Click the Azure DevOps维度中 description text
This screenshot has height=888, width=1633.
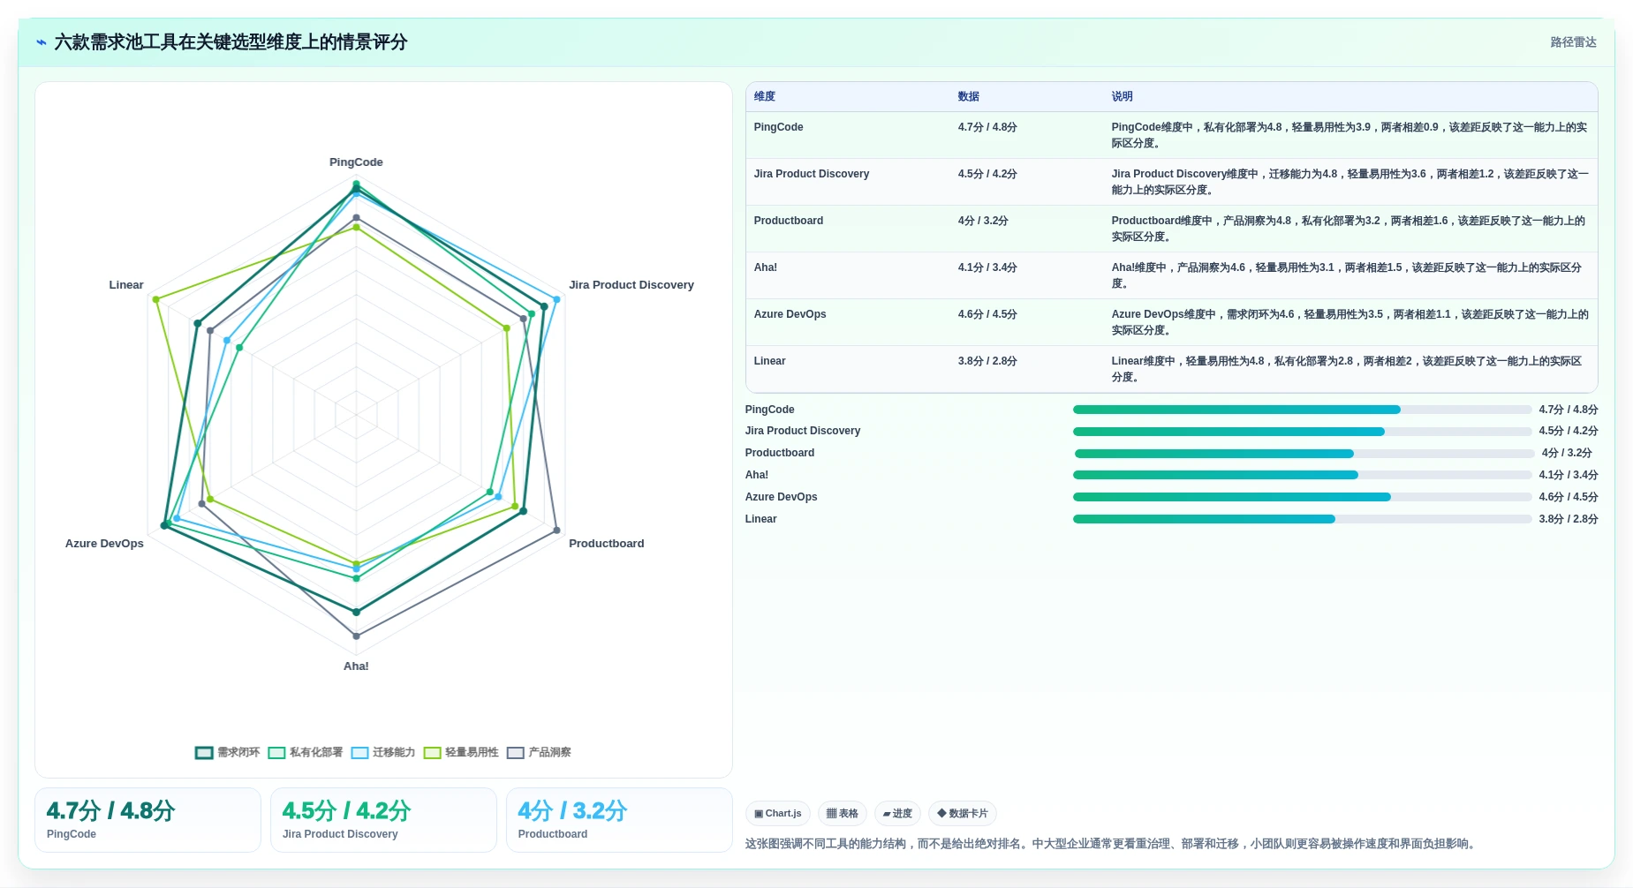click(1349, 322)
